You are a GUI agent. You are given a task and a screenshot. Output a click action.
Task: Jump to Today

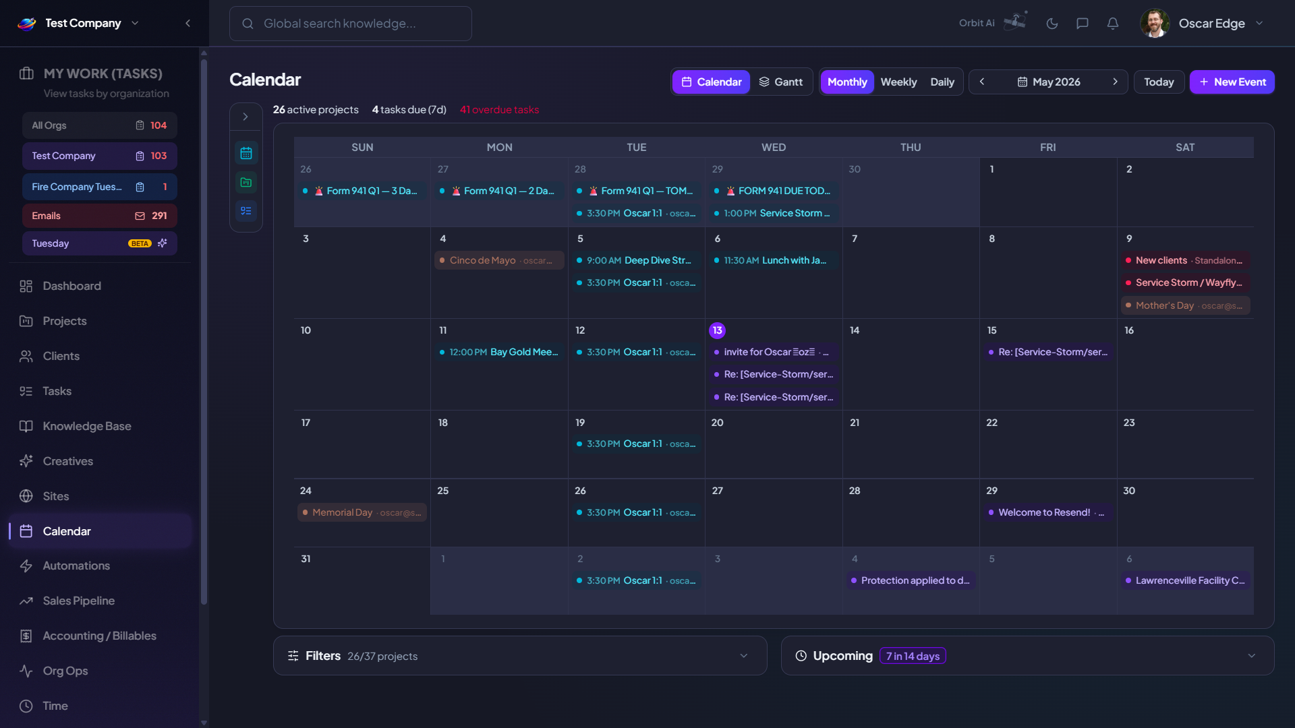(1159, 82)
